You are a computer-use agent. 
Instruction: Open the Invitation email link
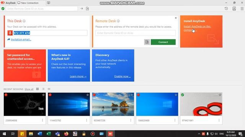pos(21,40)
